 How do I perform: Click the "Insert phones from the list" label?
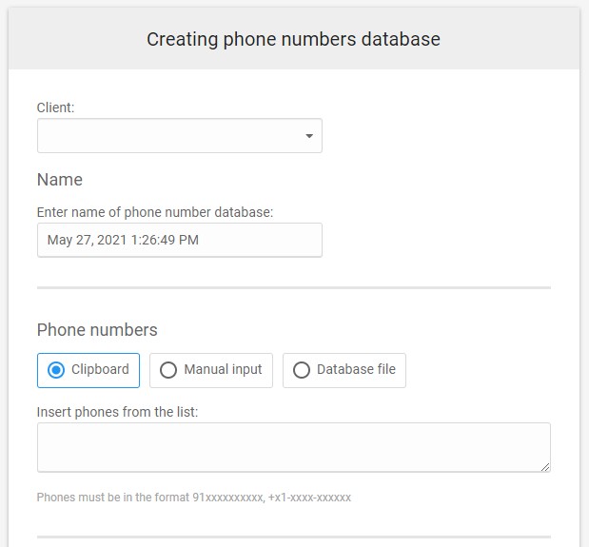pos(117,412)
